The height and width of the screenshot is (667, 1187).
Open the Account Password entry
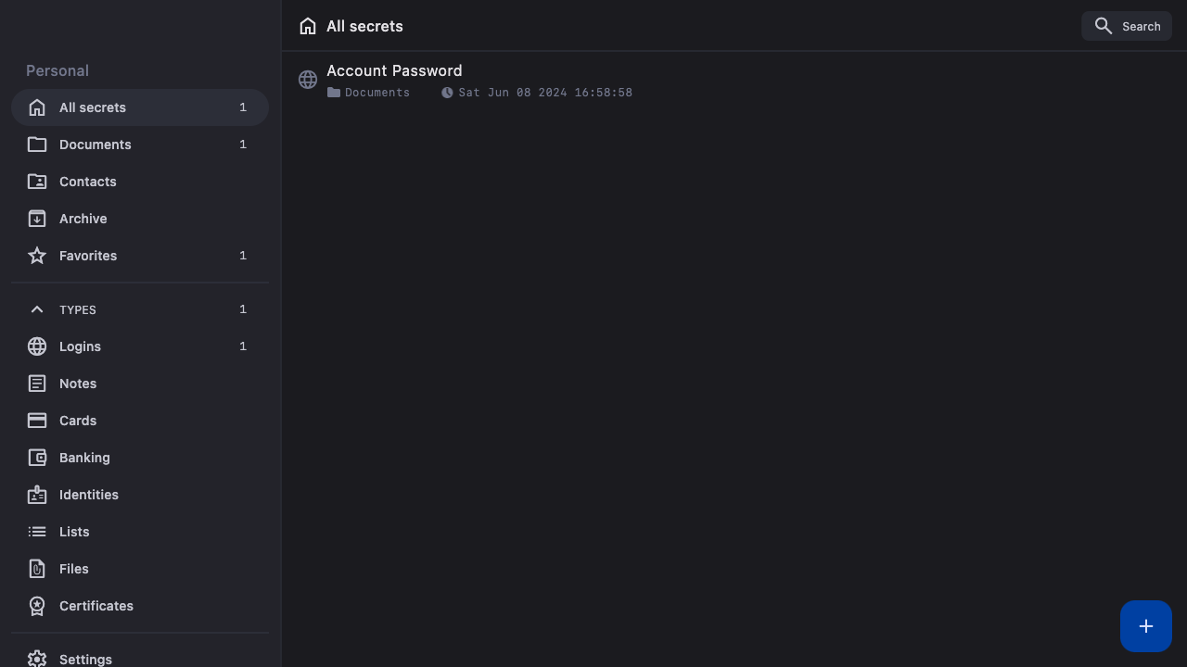(394, 71)
